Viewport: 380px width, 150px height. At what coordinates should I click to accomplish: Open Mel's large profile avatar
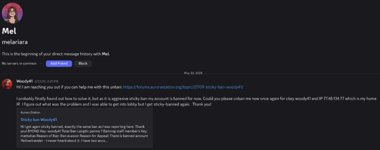click(x=12, y=13)
